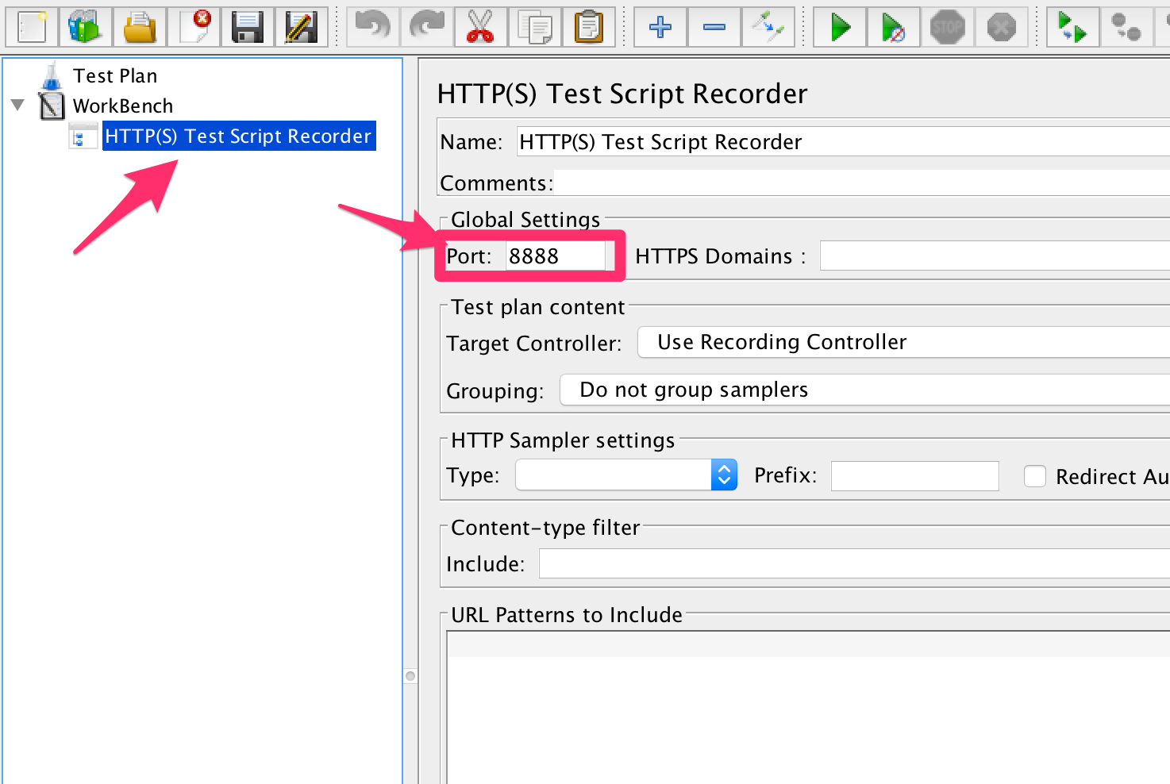
Task: Open the Target Controller dropdown
Action: tap(903, 342)
